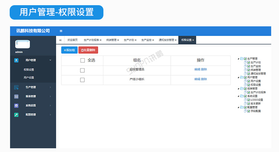The height and width of the screenshot is (152, 279).
Task: Click the 用户管理 sidebar user icon
Action: [x=16, y=60]
